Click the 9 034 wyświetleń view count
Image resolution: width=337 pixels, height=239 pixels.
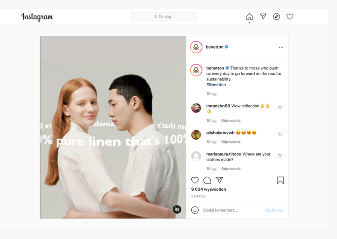coord(209,189)
